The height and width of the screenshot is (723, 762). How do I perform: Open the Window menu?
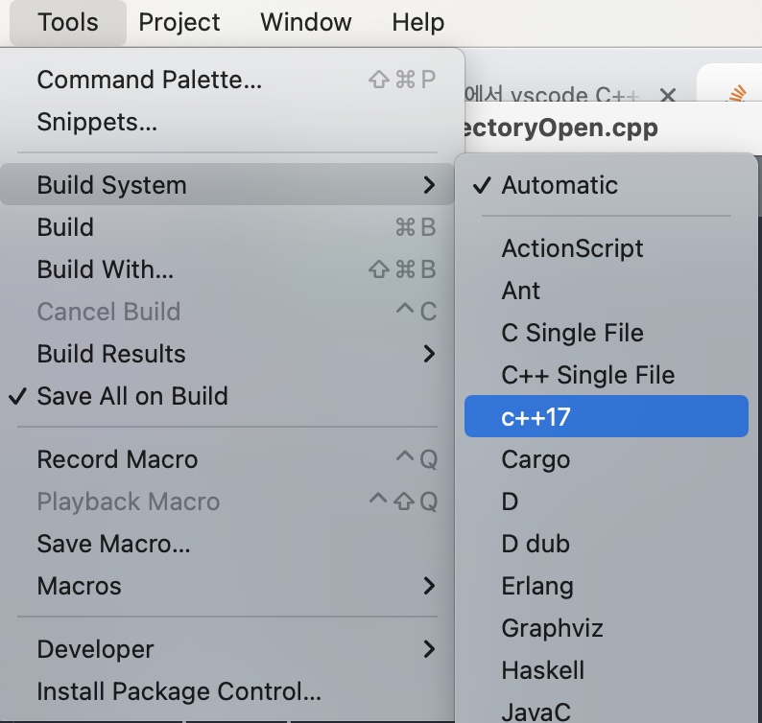point(306,22)
